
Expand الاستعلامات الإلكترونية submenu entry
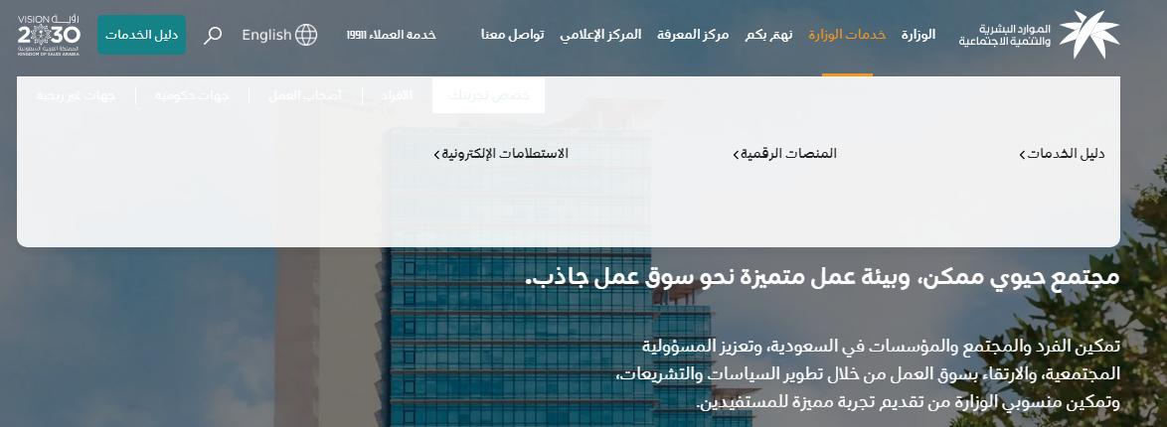[502, 154]
